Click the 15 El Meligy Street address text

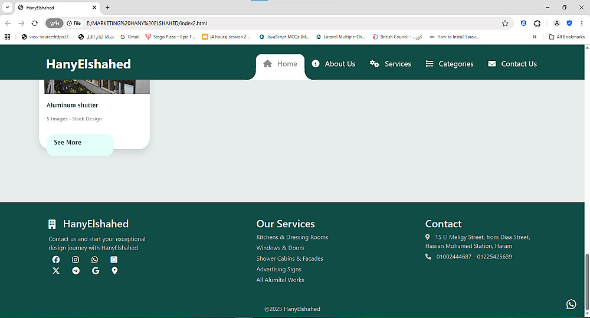coord(478,242)
